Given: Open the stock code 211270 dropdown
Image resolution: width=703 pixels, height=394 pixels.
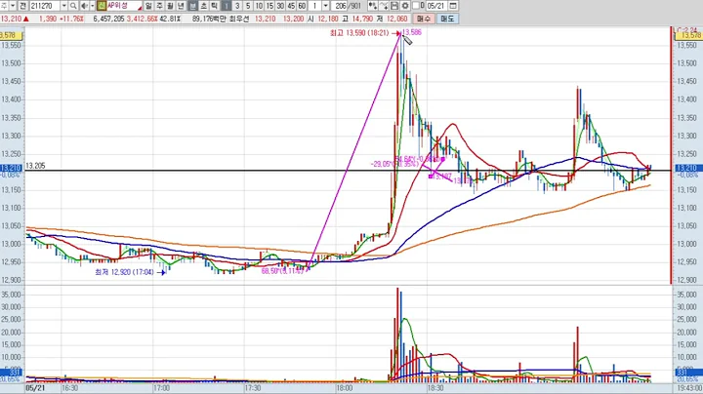Looking at the screenshot, I should tap(63, 6).
